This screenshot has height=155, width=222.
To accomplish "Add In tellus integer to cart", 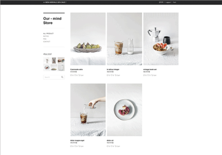I will pos(118,75).
